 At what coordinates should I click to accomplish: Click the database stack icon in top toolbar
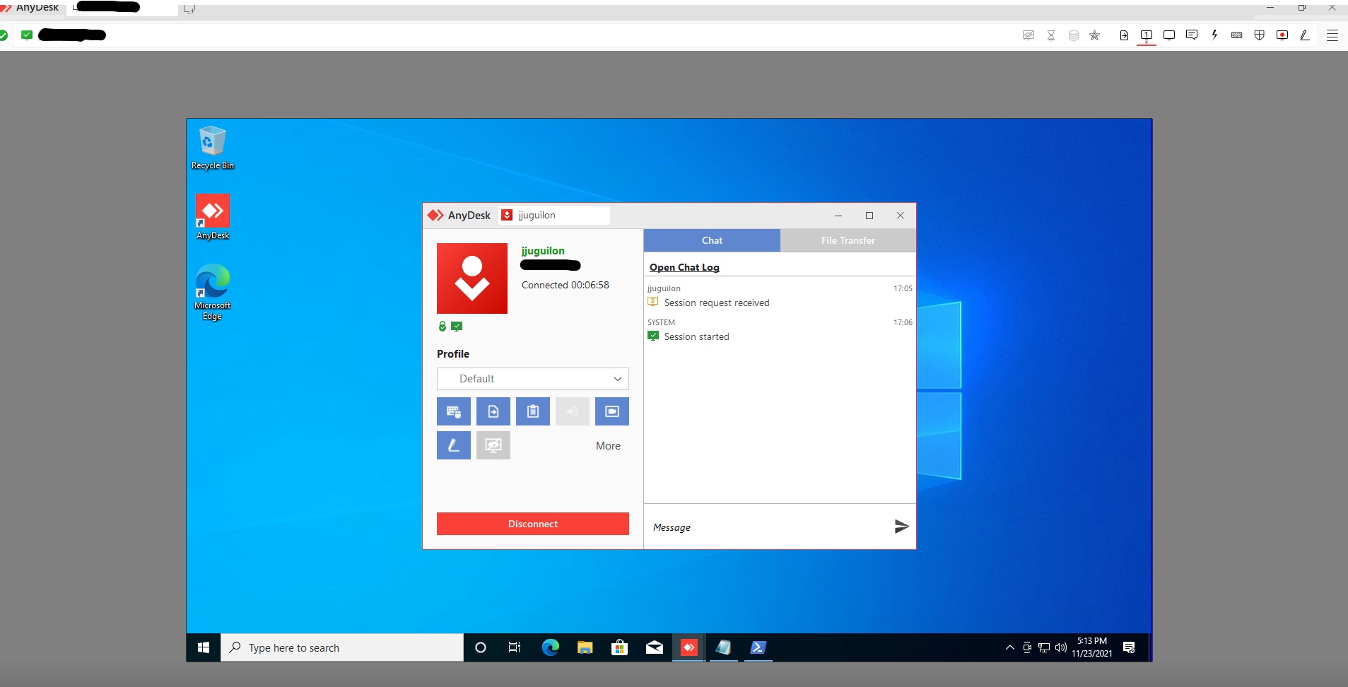click(x=1073, y=35)
